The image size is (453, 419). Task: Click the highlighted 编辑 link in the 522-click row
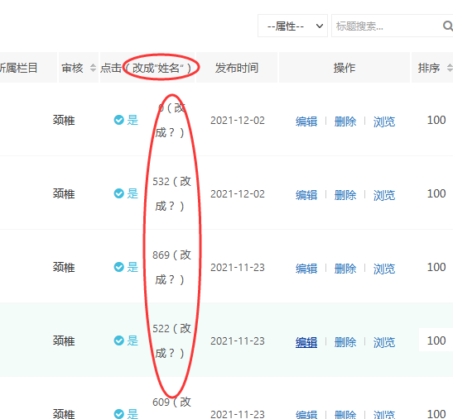306,342
